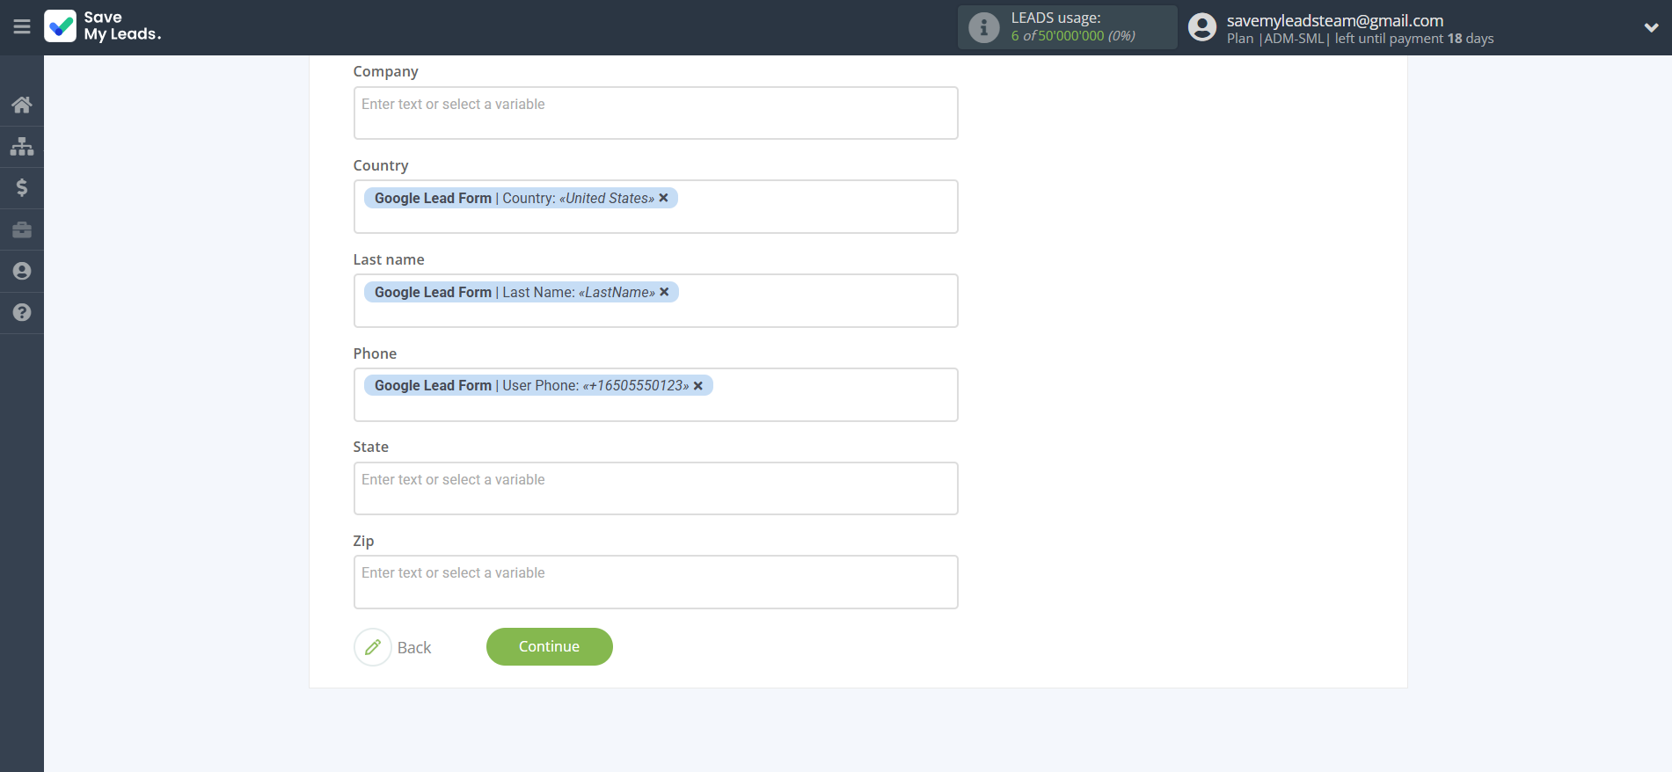1672x772 pixels.
Task: Open the help question mark icon
Action: pyautogui.click(x=22, y=312)
